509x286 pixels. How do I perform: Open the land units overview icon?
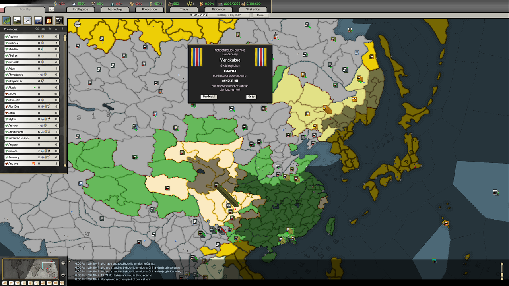(x=17, y=21)
